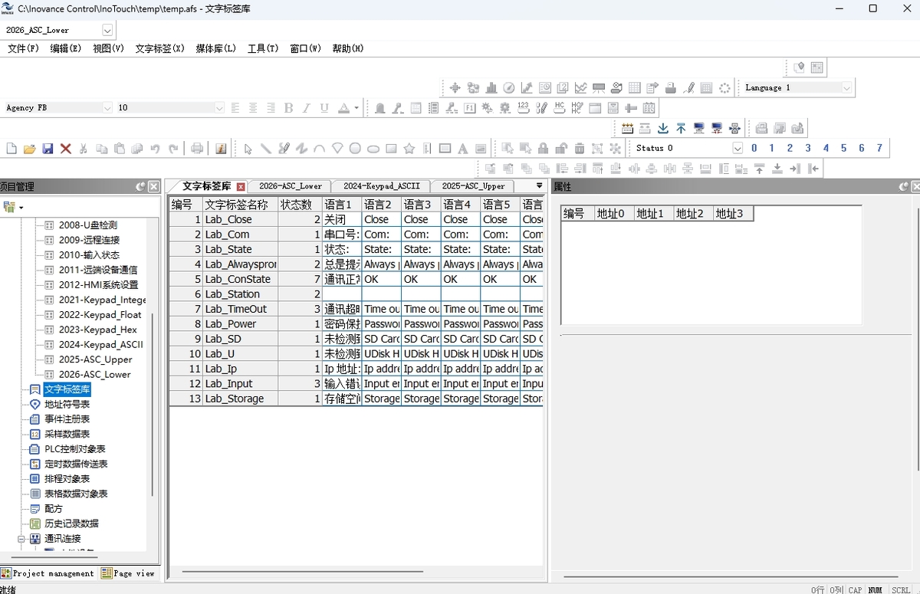Image resolution: width=920 pixels, height=594 pixels.
Task: Switch to status number 7
Action: click(879, 149)
